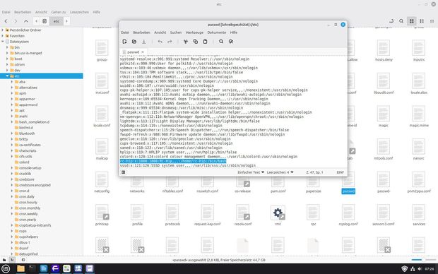Open the editor's find search icon
The height and width of the screenshot is (274, 438).
pos(221,42)
